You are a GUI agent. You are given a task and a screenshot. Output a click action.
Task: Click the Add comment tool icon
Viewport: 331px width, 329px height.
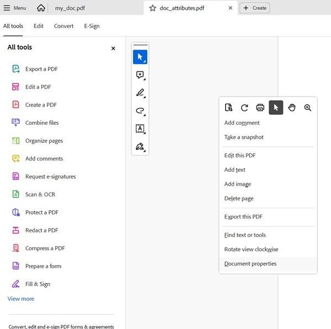[x=140, y=75]
